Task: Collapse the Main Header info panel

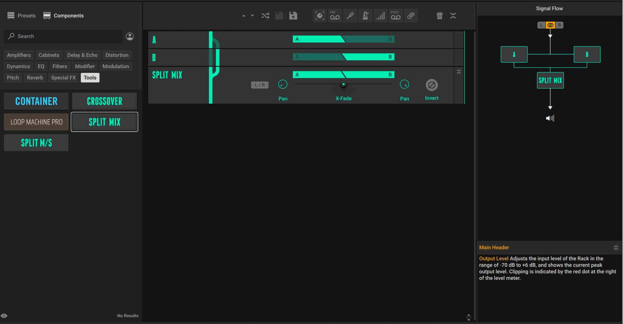Action: pyautogui.click(x=616, y=248)
